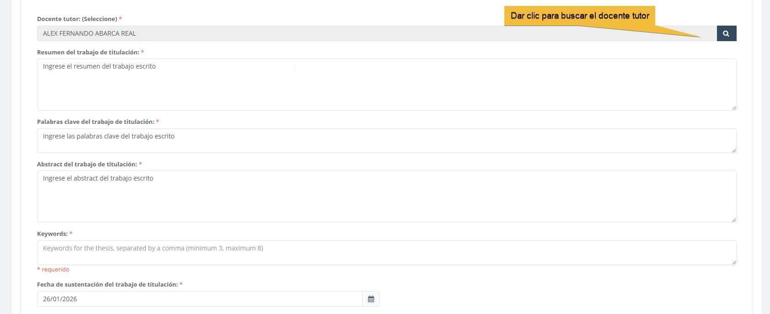
Task: Click the resize grip of the Resumen textarea
Action: coord(733,107)
